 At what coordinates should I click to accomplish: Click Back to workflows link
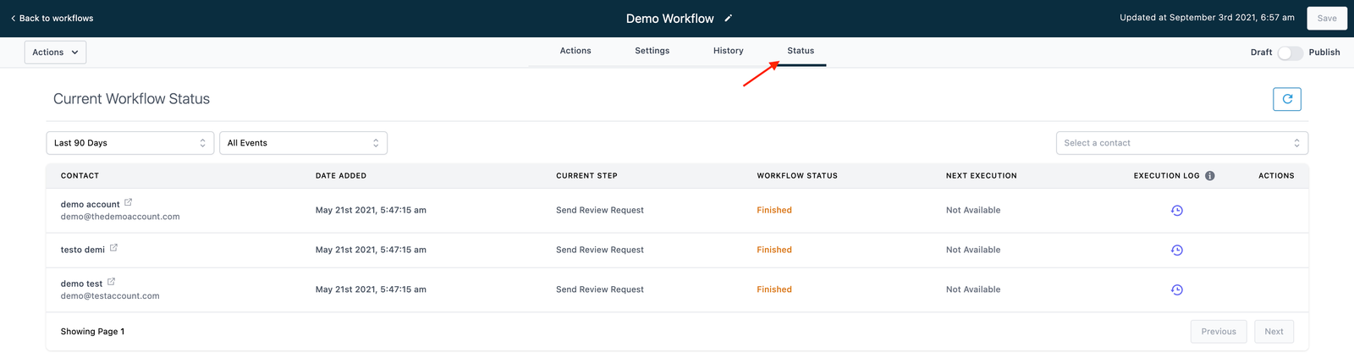click(52, 18)
